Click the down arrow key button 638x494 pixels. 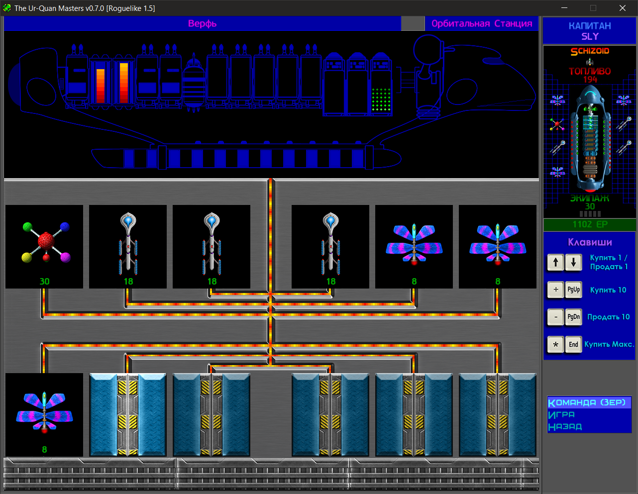pyautogui.click(x=573, y=262)
